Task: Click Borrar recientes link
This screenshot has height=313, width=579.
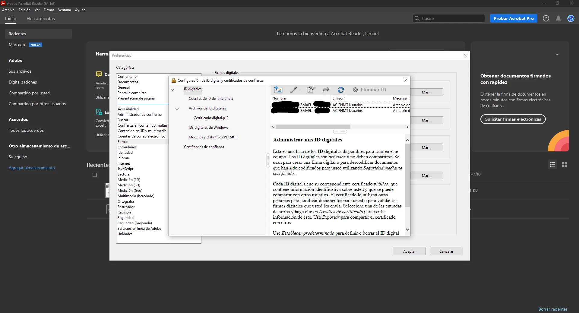Action: pos(553,309)
